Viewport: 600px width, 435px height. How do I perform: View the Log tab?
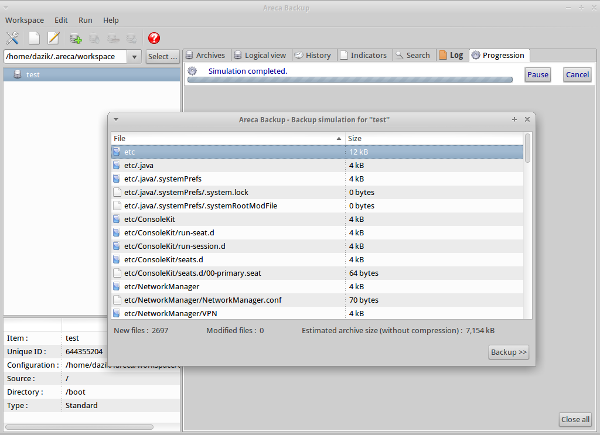tap(452, 55)
